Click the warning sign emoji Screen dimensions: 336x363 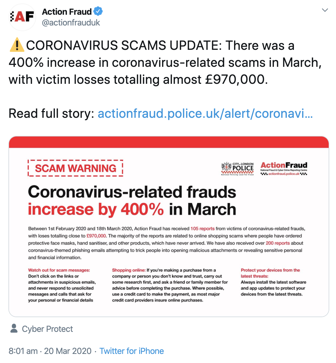pos(17,45)
